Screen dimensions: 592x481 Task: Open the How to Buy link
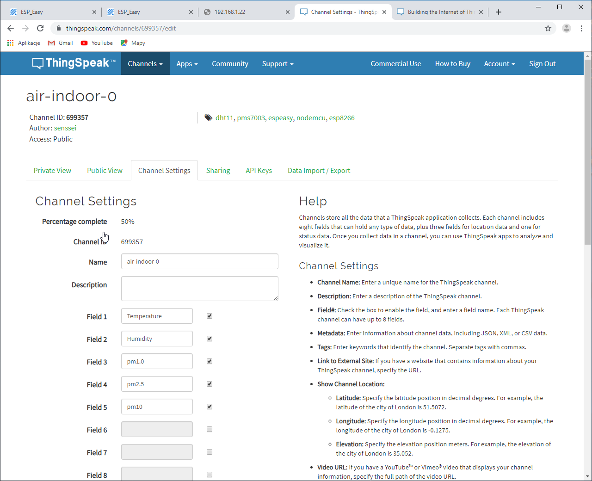(x=453, y=63)
